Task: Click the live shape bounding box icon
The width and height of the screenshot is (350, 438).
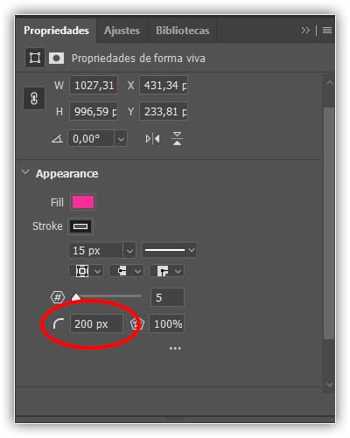Action: click(x=35, y=58)
